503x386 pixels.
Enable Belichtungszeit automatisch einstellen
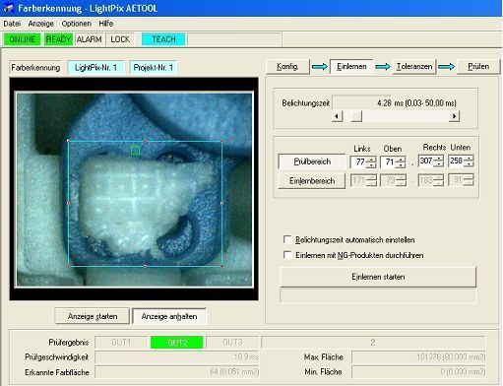point(287,239)
